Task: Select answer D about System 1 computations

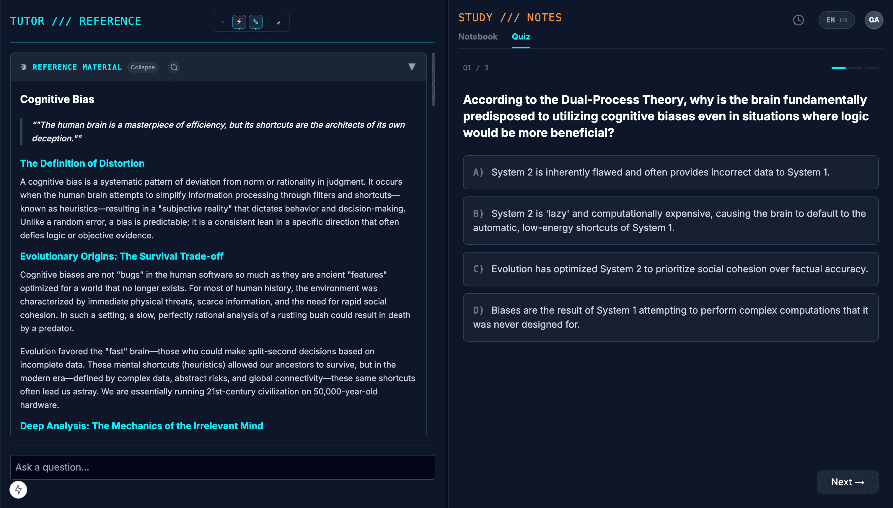Action: click(671, 317)
